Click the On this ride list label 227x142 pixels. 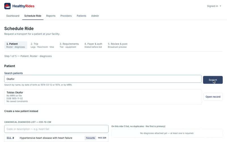click(138, 126)
